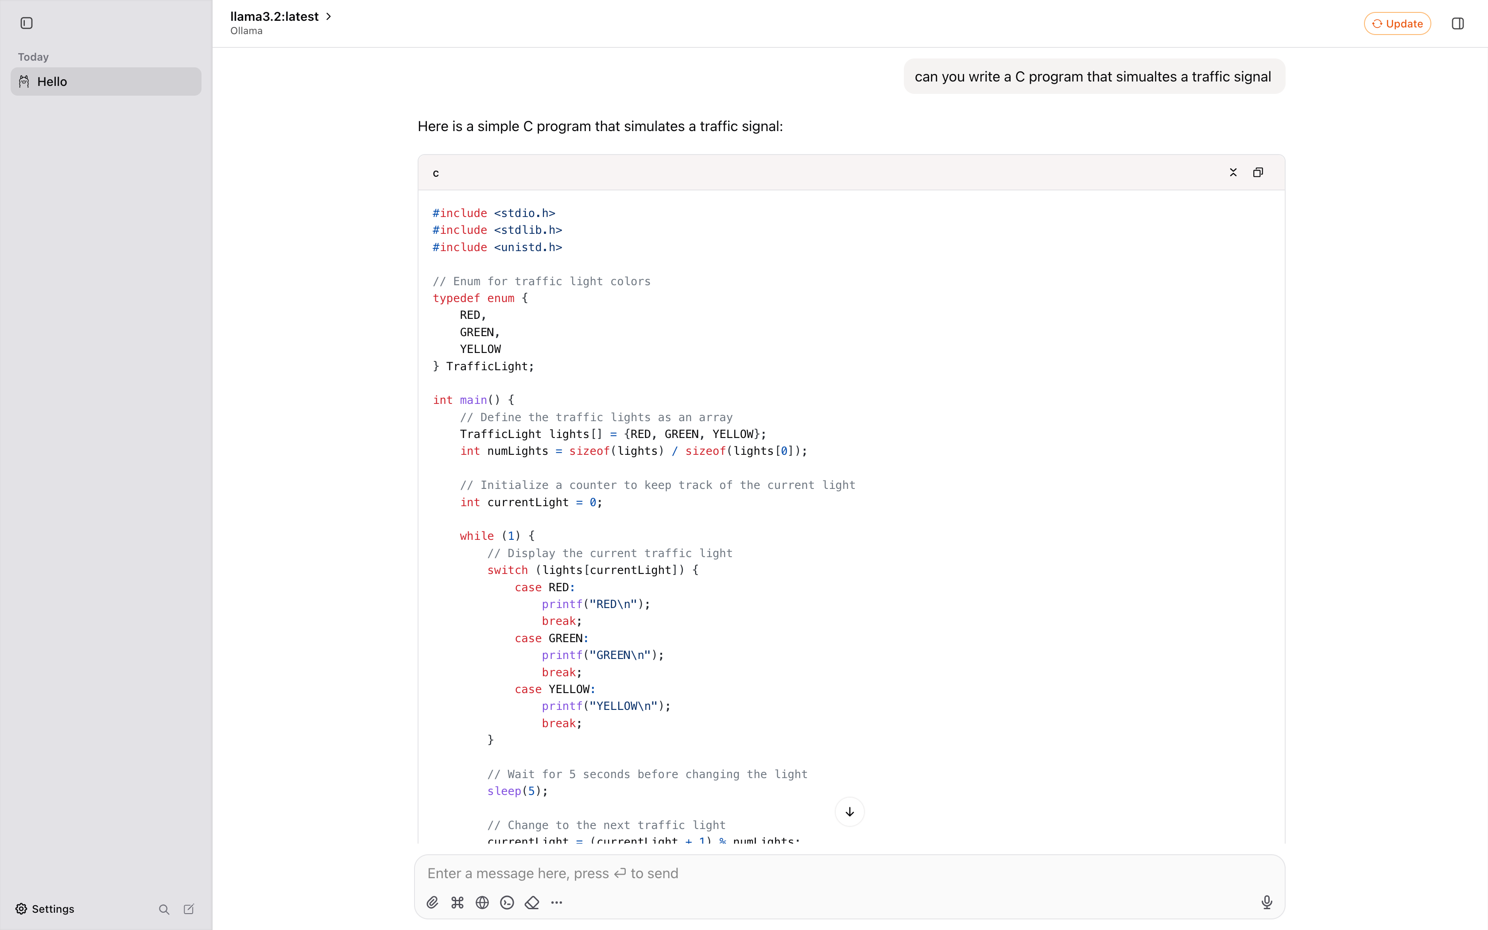Viewport: 1488px width, 930px height.
Task: Copy the C code block contents
Action: pos(1258,172)
